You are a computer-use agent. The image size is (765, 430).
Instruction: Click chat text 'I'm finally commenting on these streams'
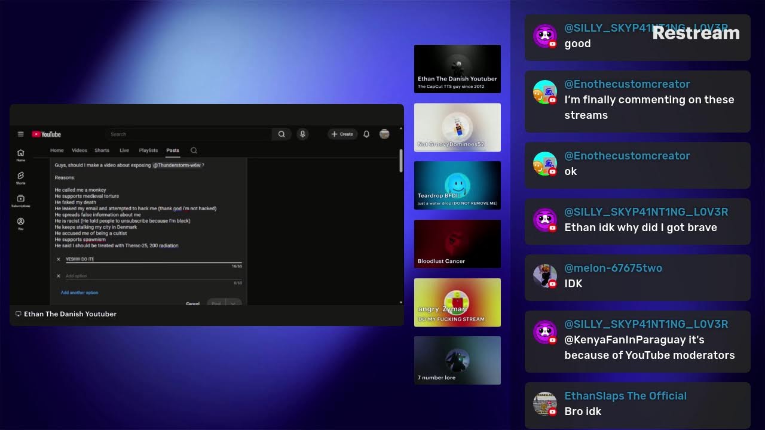tap(649, 107)
